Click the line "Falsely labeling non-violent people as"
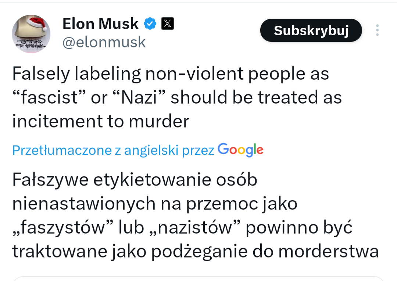Viewport: 397px width, 281px height. 171,74
